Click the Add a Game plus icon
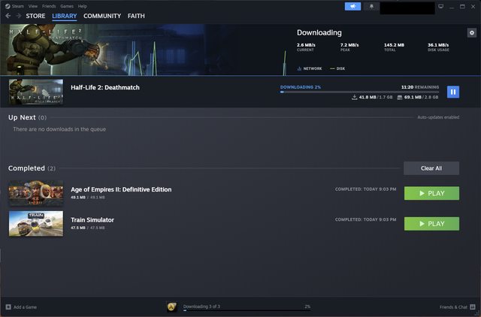 [8, 307]
